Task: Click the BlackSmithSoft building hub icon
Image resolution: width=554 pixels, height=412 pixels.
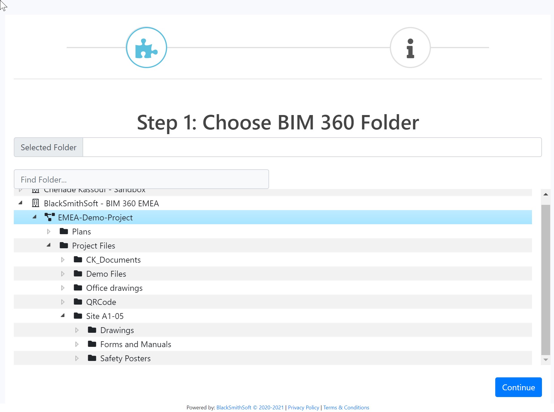Action: [x=36, y=203]
